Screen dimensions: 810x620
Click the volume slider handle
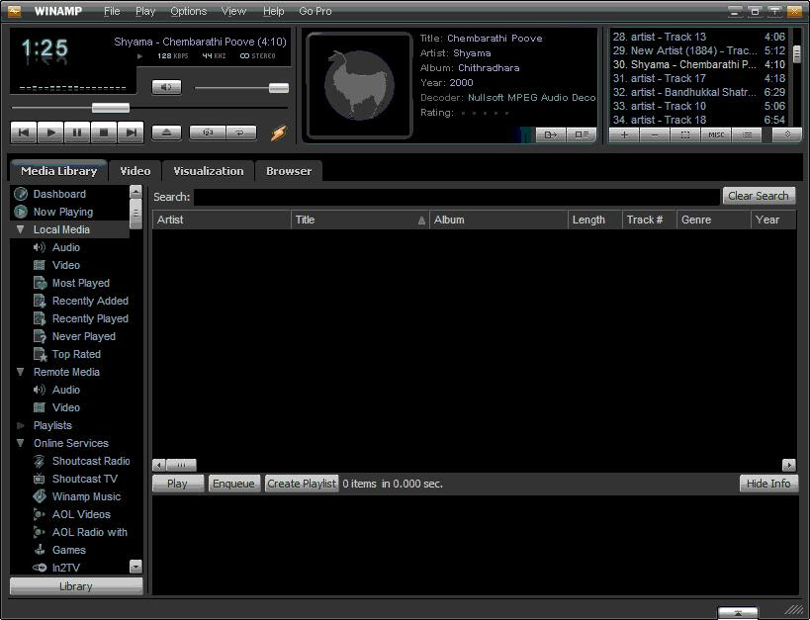click(x=279, y=88)
